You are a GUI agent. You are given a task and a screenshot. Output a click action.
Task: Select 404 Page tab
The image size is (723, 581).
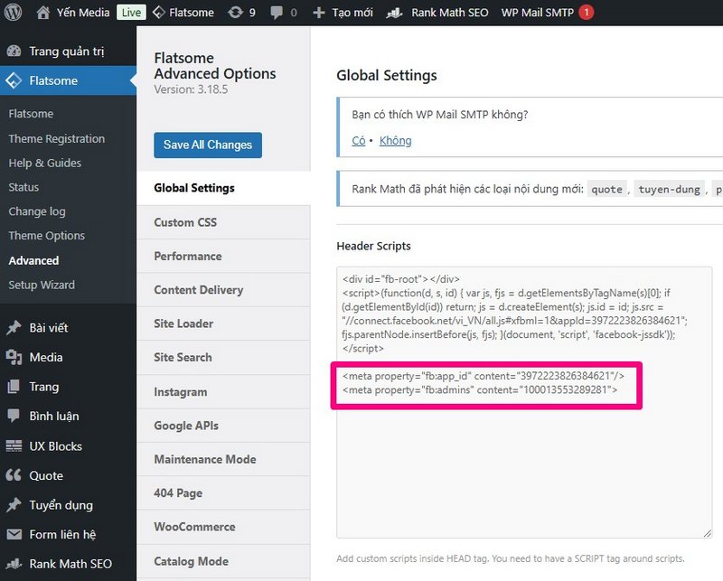click(223, 493)
